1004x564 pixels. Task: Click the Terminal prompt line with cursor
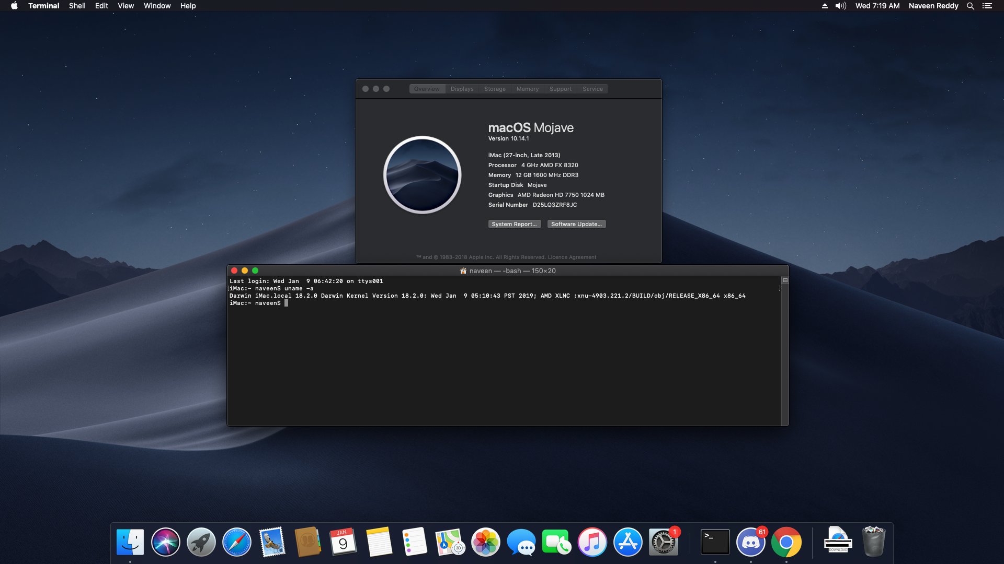coord(259,303)
